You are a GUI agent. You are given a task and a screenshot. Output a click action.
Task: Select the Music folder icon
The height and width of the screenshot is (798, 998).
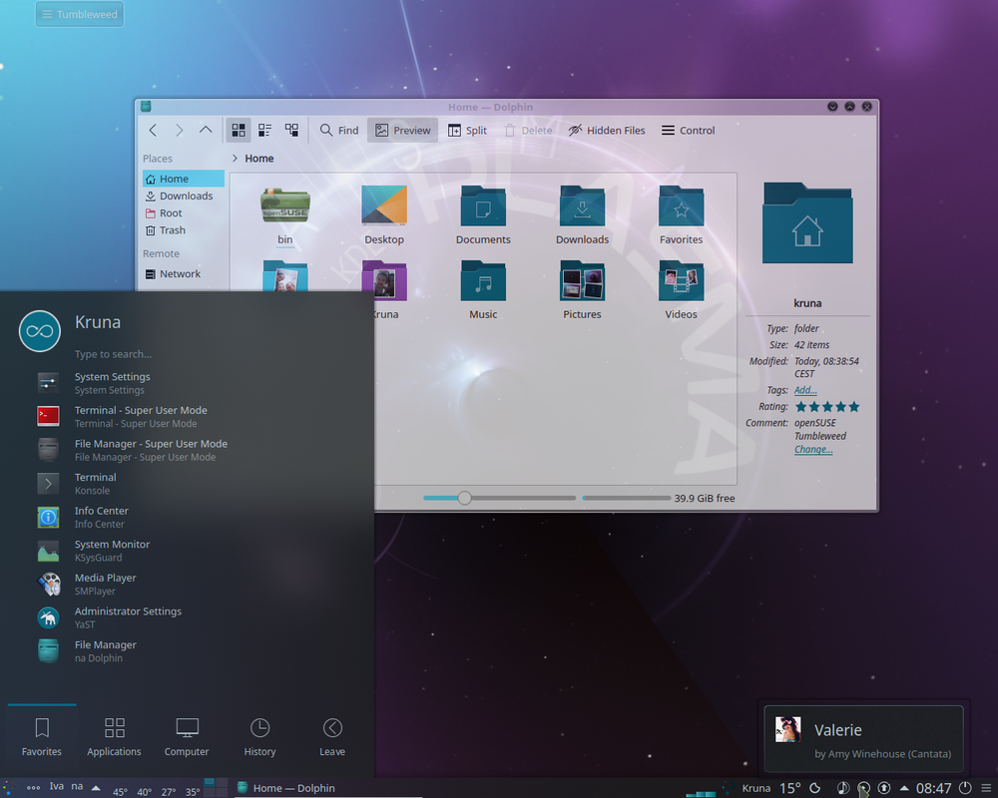tap(483, 280)
